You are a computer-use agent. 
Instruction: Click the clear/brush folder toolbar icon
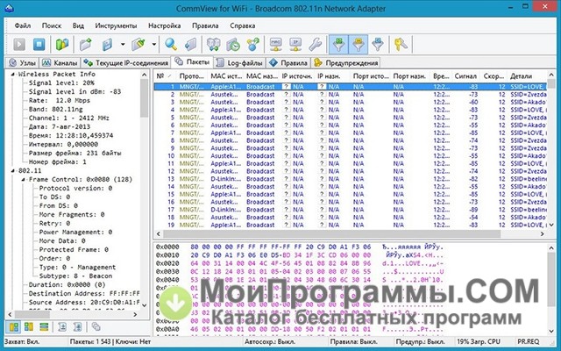(138, 45)
